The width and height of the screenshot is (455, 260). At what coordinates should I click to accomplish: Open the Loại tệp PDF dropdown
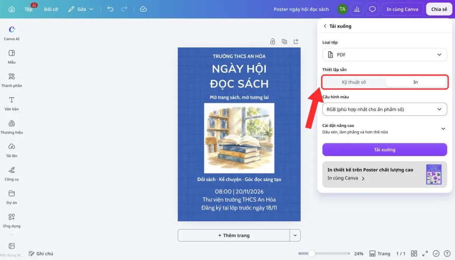tap(385, 55)
